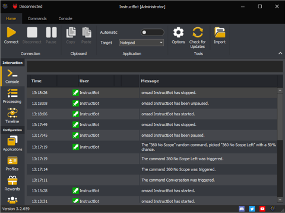Viewport: 285px width, 213px height.
Task: Click the vertical scrollbar thumb in log
Action: click(280, 117)
